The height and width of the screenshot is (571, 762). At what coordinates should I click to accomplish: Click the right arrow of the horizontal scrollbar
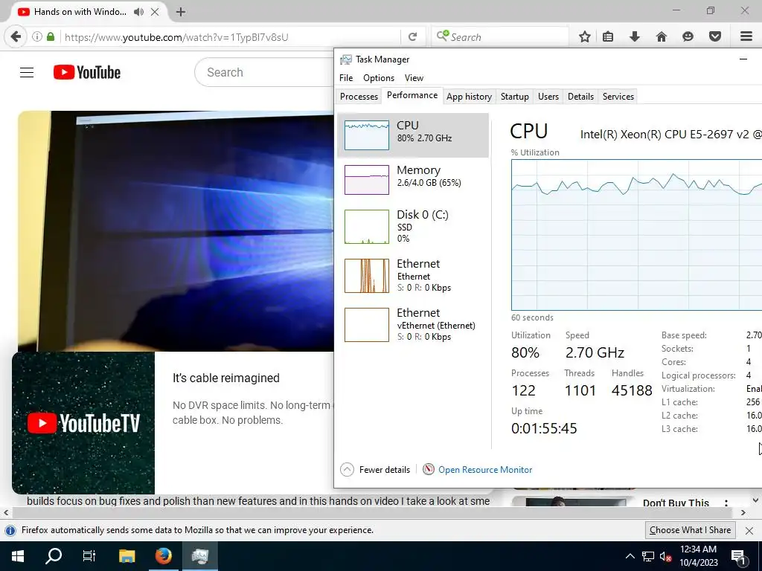click(x=743, y=512)
